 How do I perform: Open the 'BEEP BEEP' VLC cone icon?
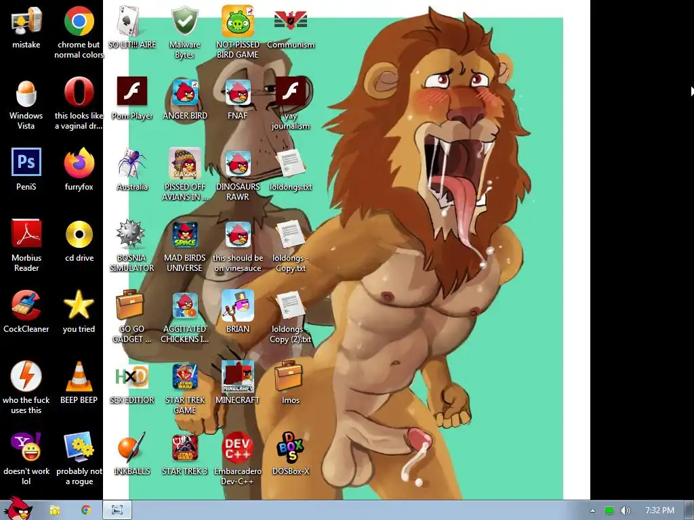coord(79,376)
